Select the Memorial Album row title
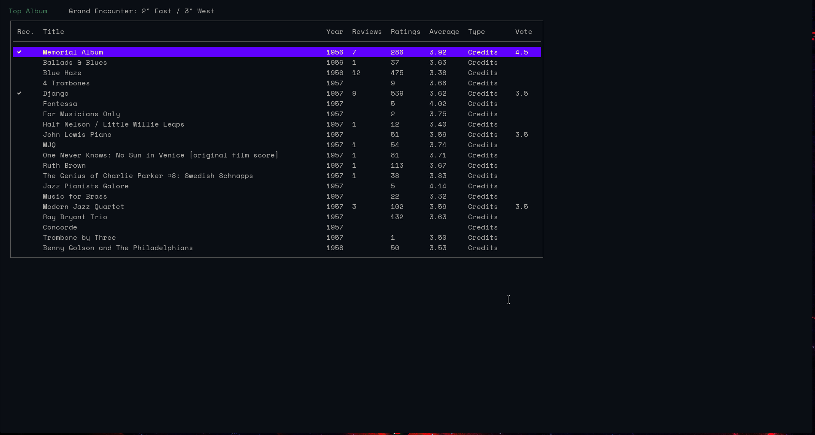 73,52
